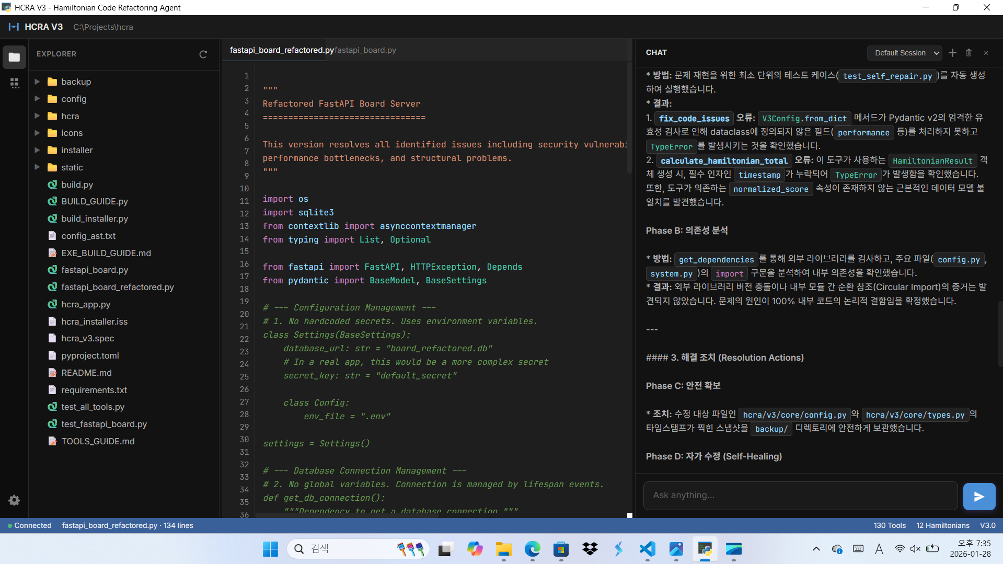1003x564 pixels.
Task: Start a new chat session
Action: 952,53
